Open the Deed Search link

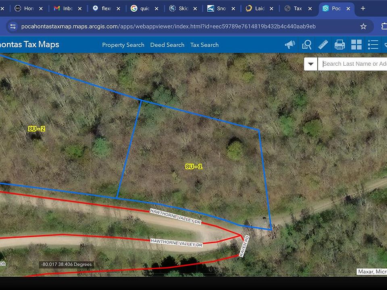tap(167, 45)
